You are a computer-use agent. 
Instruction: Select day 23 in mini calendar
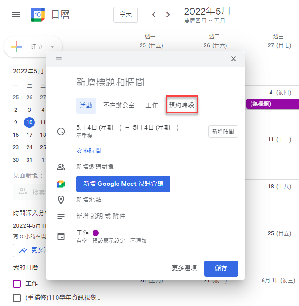16,147
